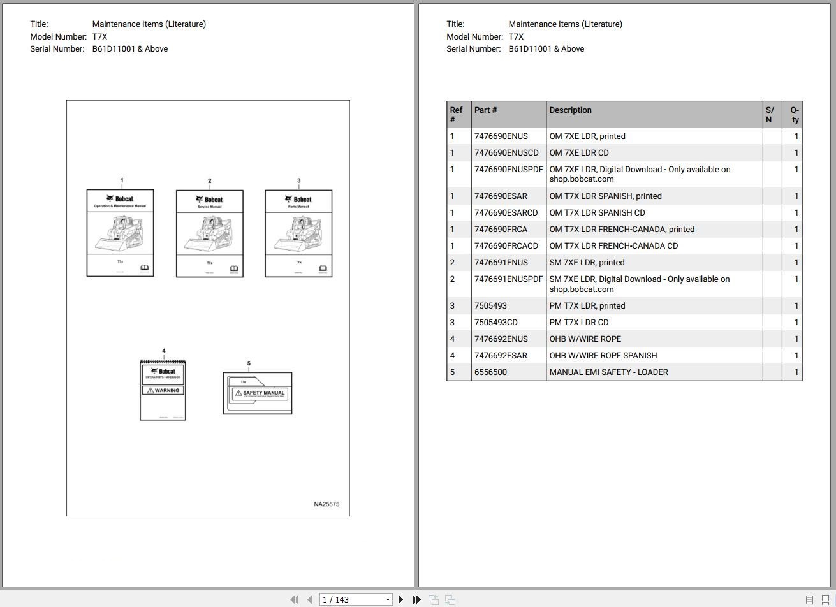Click description SM 7XE LDR, printed

coord(587,263)
